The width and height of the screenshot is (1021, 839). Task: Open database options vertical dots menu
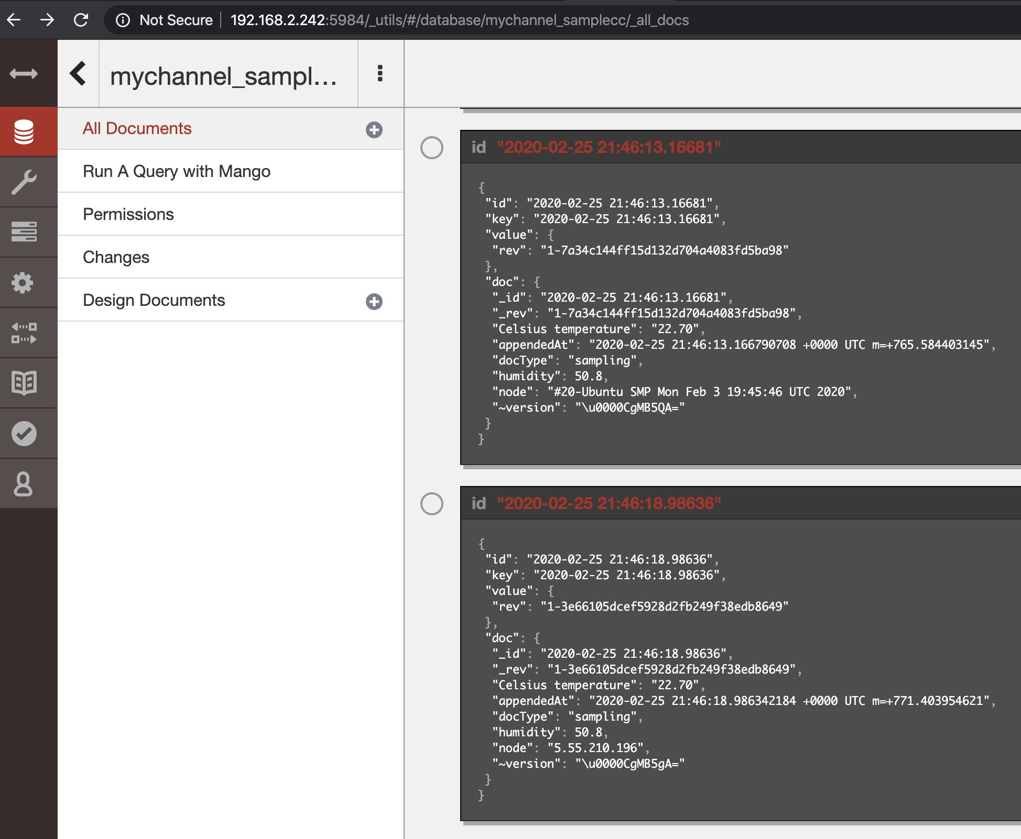pos(380,73)
